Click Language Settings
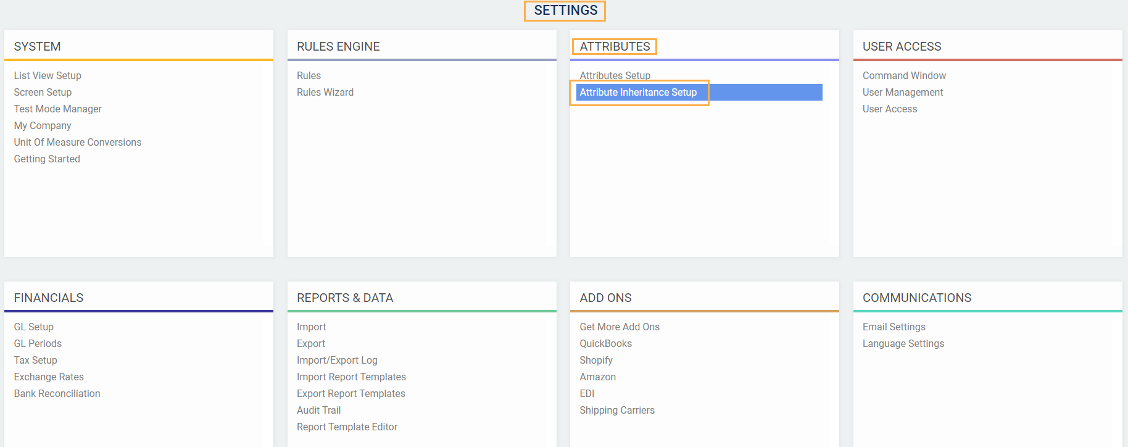This screenshot has height=447, width=1128. click(903, 343)
